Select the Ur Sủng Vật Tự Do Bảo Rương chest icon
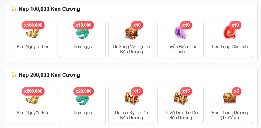Viewport: 261px width, 128px height. (x=131, y=33)
